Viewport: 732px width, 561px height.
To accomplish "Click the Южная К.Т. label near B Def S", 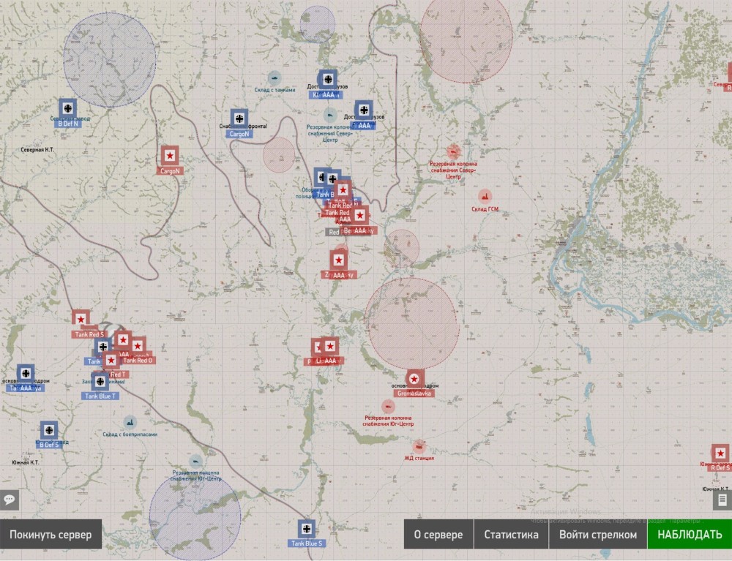I will click(26, 462).
